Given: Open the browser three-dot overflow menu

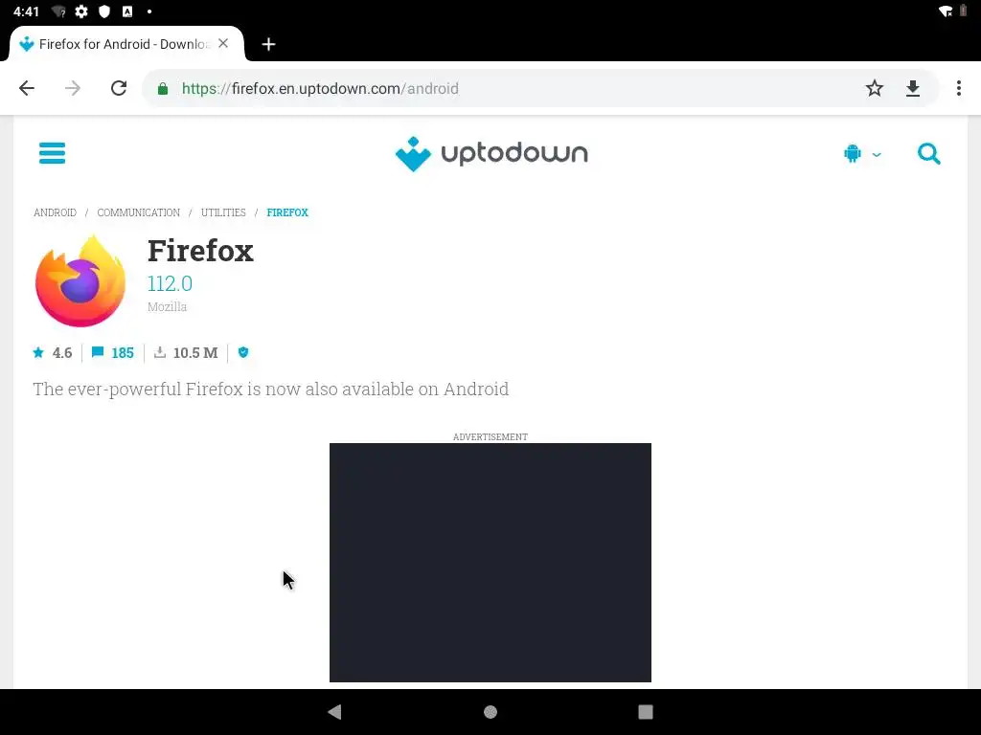Looking at the screenshot, I should point(958,88).
